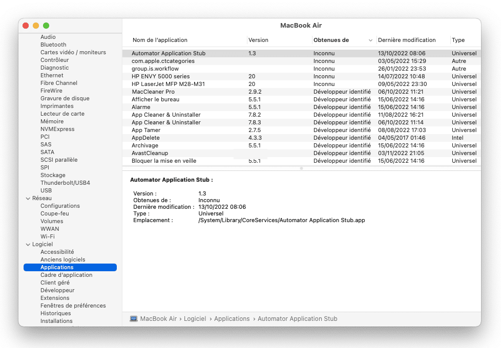Viewport: 501px width, 348px height.
Task: Open Wi-Fi under Réseau
Action: 48,236
